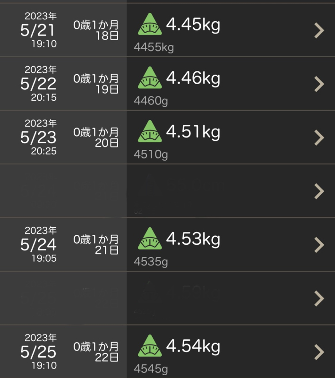Tap the 5/25 date label
Screen dimensions: 335x378
pos(39,352)
